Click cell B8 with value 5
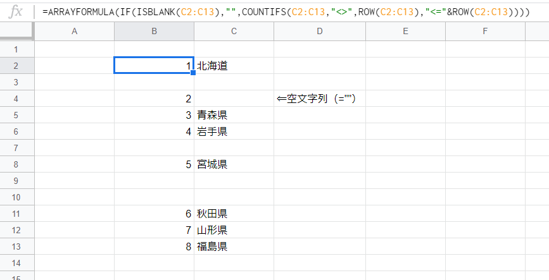Screen dimensions: 549x280 154,164
